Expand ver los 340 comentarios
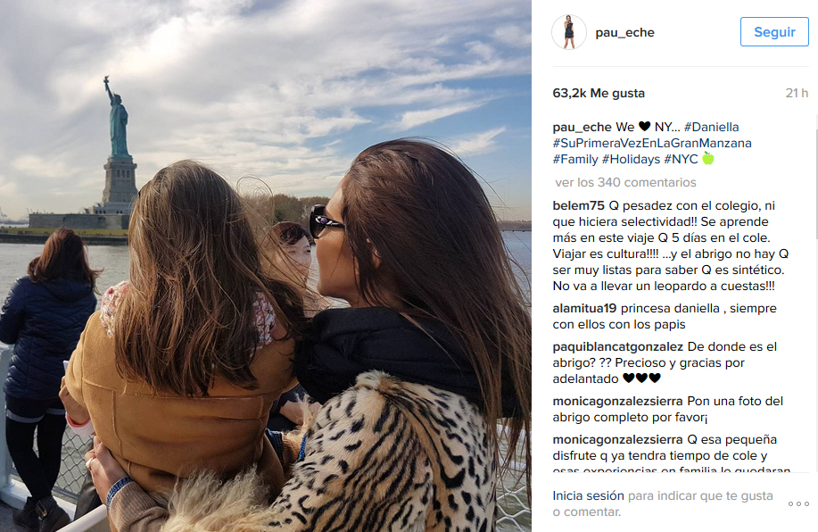Image resolution: width=818 pixels, height=532 pixels. 625,182
